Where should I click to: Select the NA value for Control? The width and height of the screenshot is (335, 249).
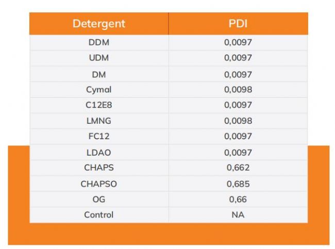point(238,214)
